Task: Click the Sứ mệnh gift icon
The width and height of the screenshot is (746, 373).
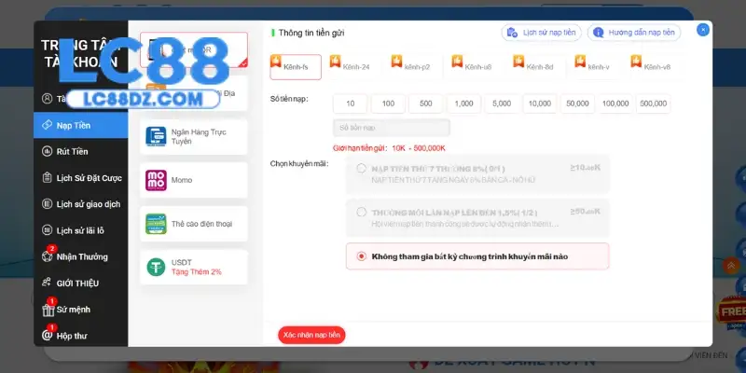Action: click(48, 311)
